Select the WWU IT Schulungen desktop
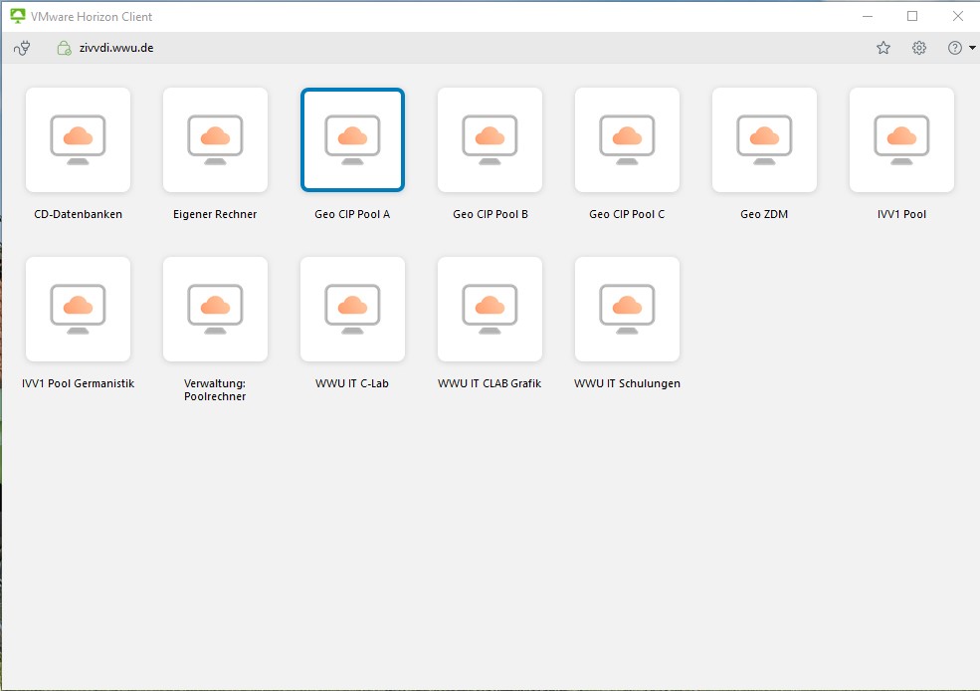The width and height of the screenshot is (980, 691). tap(627, 309)
